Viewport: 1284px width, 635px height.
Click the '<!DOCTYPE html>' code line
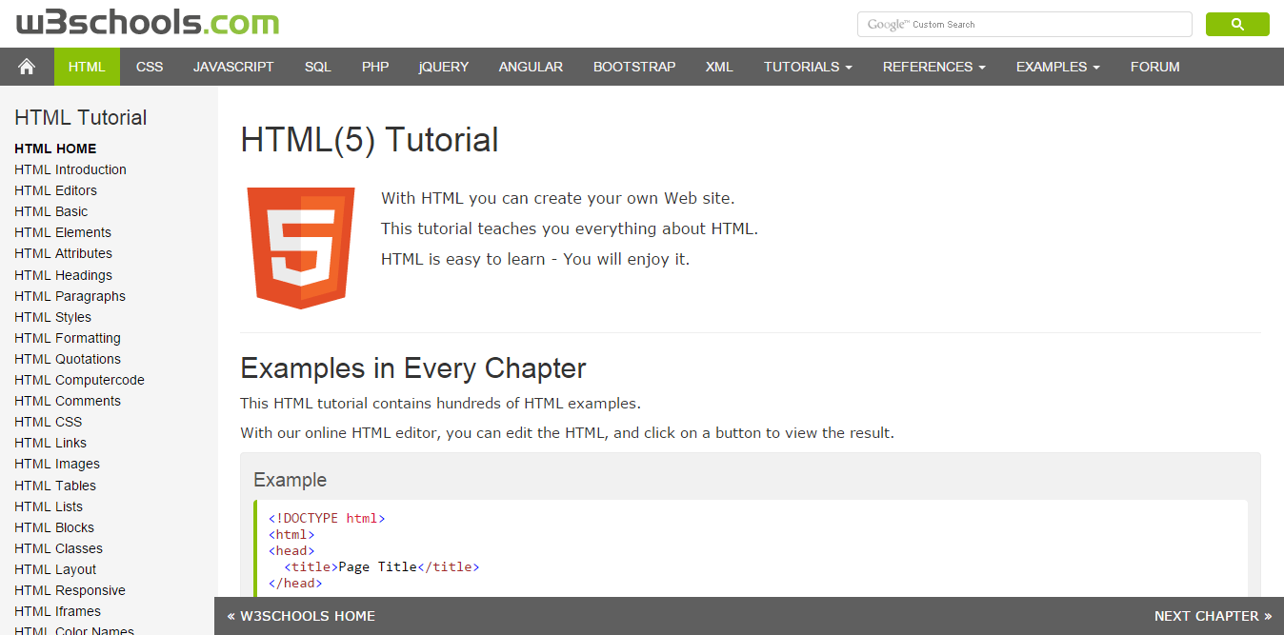327,519
